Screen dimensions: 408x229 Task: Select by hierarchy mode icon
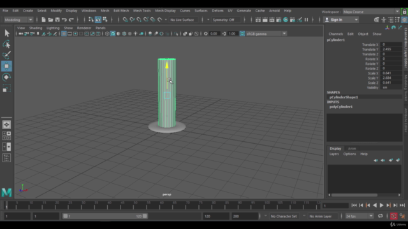(91, 20)
